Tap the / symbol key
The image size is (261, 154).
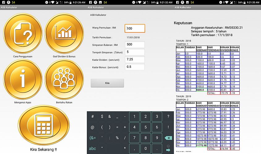point(125,138)
